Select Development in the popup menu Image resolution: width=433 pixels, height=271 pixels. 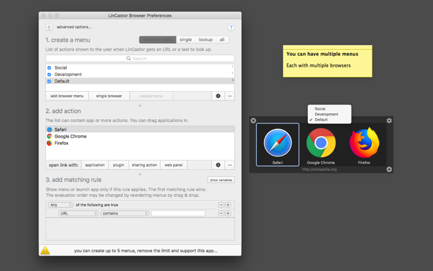[x=329, y=114]
